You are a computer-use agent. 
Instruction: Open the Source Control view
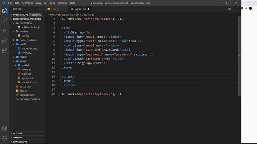tap(4, 30)
